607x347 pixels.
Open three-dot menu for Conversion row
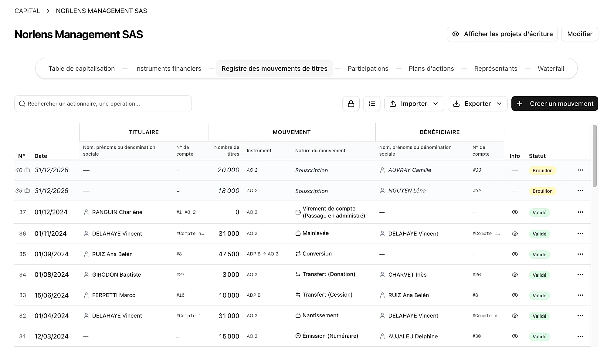[580, 254]
